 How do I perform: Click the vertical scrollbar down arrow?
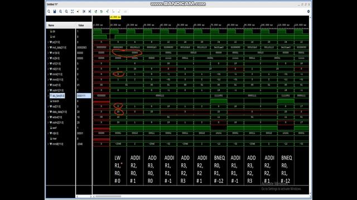(311, 193)
